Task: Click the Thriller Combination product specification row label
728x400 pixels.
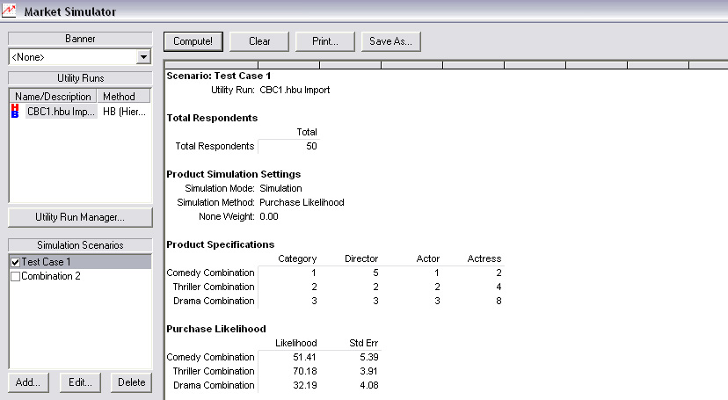Action: coord(214,287)
